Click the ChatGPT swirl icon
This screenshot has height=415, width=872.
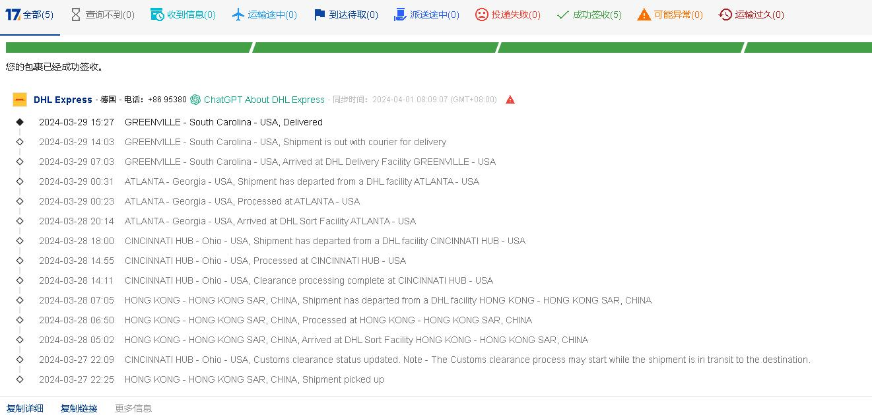coord(195,100)
